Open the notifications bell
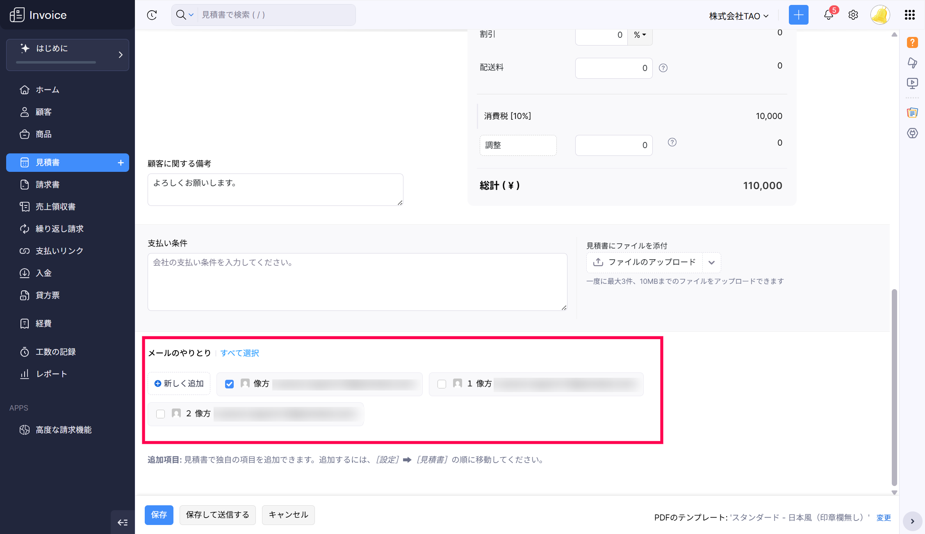Screen dimensions: 925x534 [x=828, y=15]
